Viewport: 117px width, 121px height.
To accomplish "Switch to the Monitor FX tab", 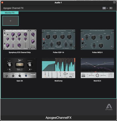I will pyautogui.click(x=10, y=13).
